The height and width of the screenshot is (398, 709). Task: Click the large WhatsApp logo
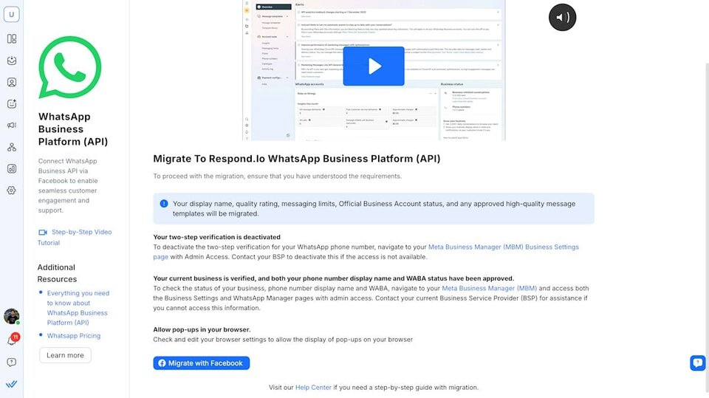pyautogui.click(x=69, y=67)
